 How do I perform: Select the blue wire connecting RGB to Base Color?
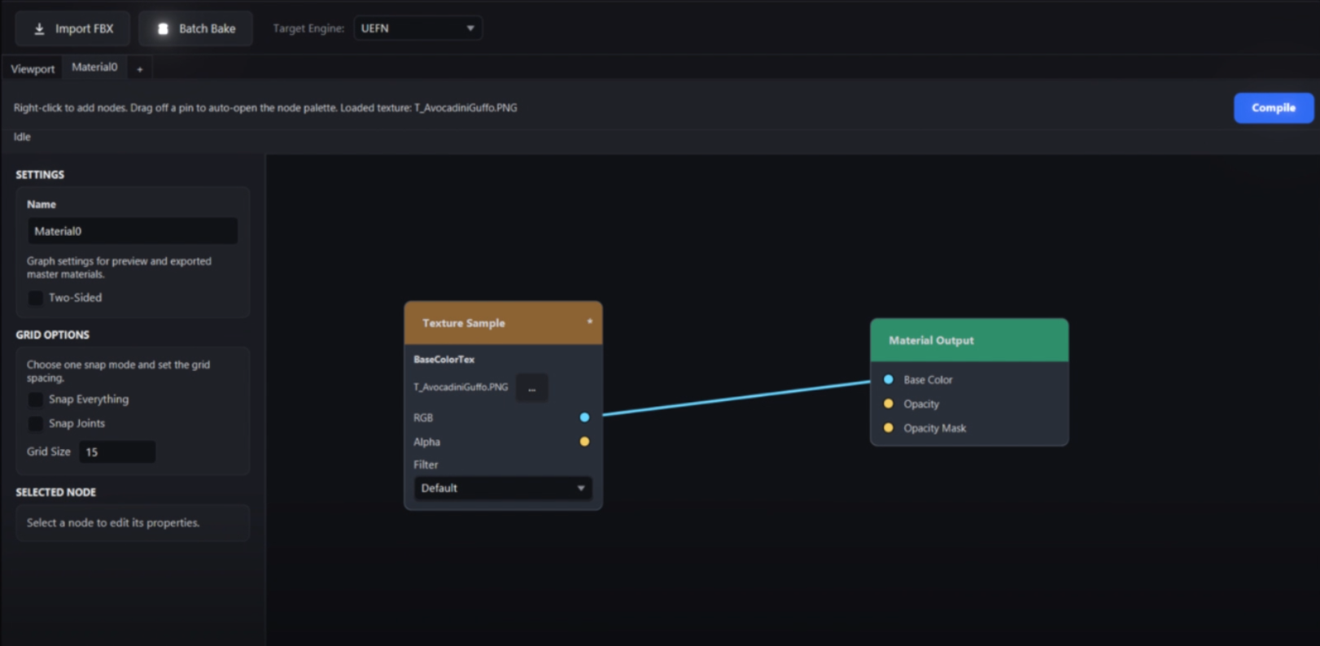point(736,398)
